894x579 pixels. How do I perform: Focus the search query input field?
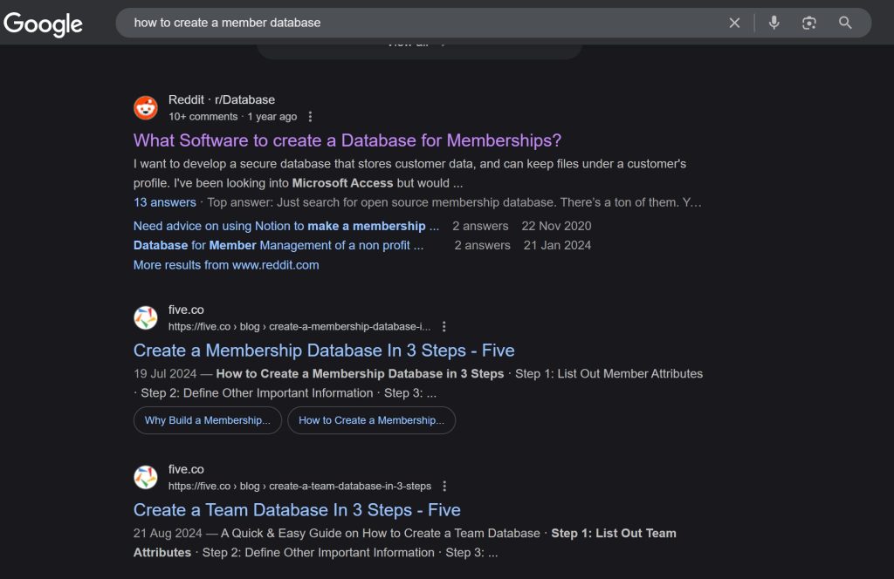click(419, 23)
